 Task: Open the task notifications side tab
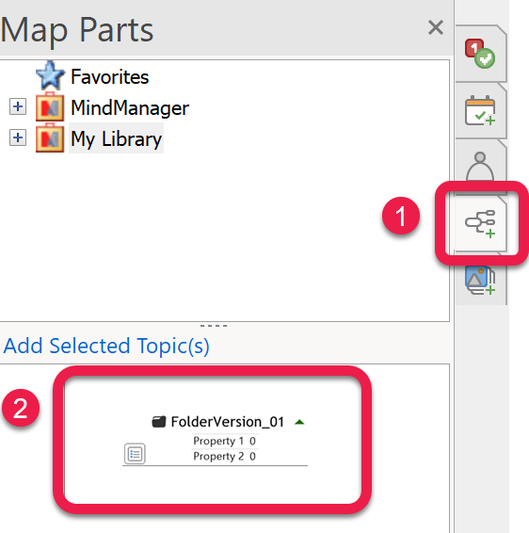tap(480, 54)
